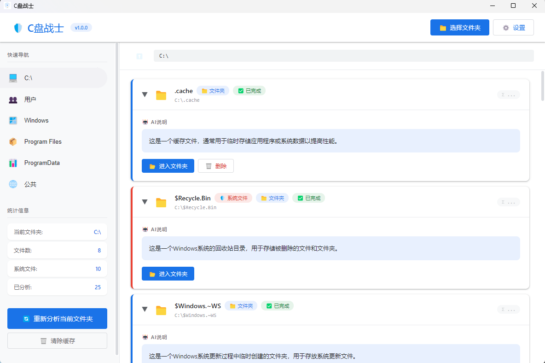Click the AI robot icon in $Windows.~WS card
The image size is (545, 363).
145,337
